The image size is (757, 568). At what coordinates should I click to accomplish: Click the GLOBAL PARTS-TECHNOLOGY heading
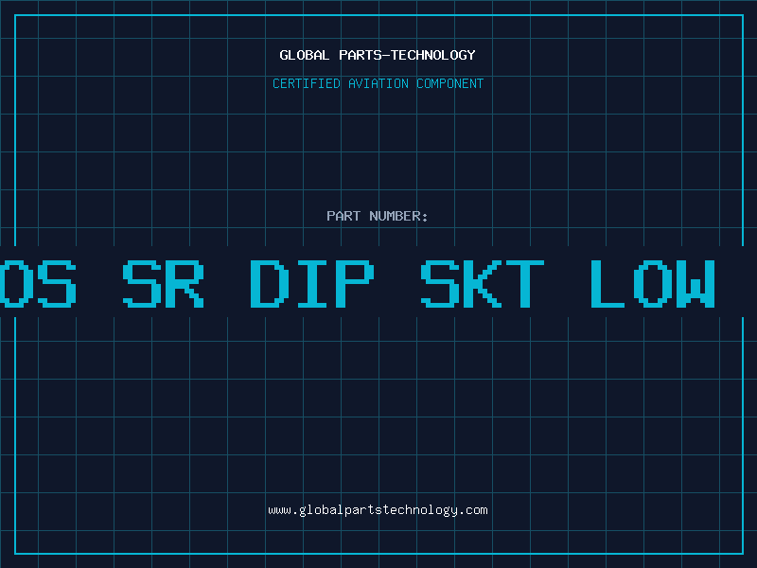click(378, 55)
